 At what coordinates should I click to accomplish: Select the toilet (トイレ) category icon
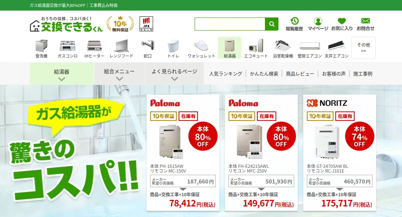click(173, 48)
